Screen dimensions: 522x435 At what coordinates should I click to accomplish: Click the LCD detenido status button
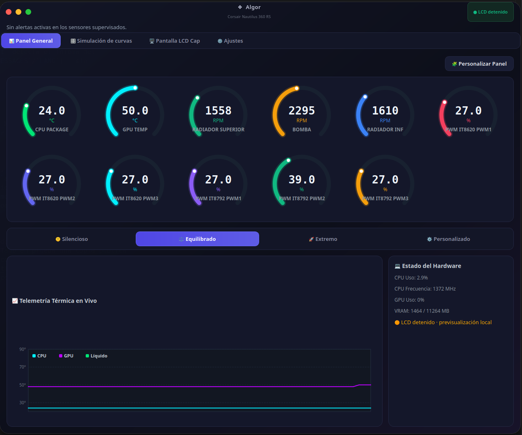(490, 12)
